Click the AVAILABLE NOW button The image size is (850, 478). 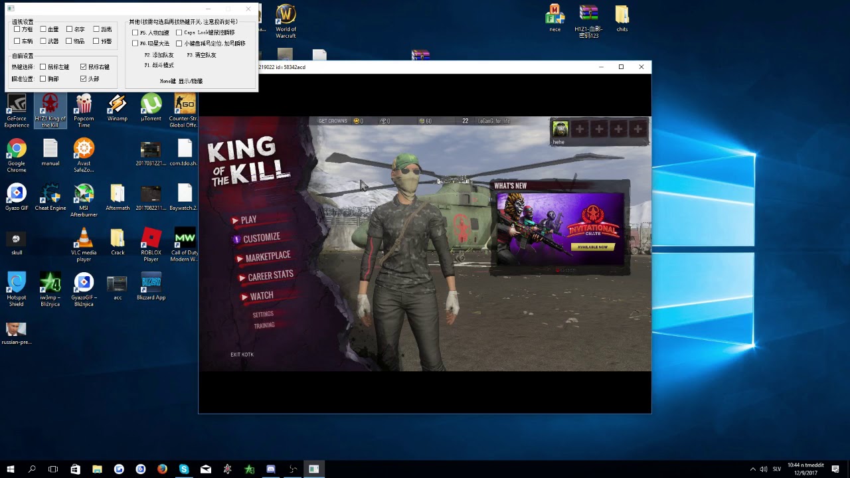click(x=592, y=247)
